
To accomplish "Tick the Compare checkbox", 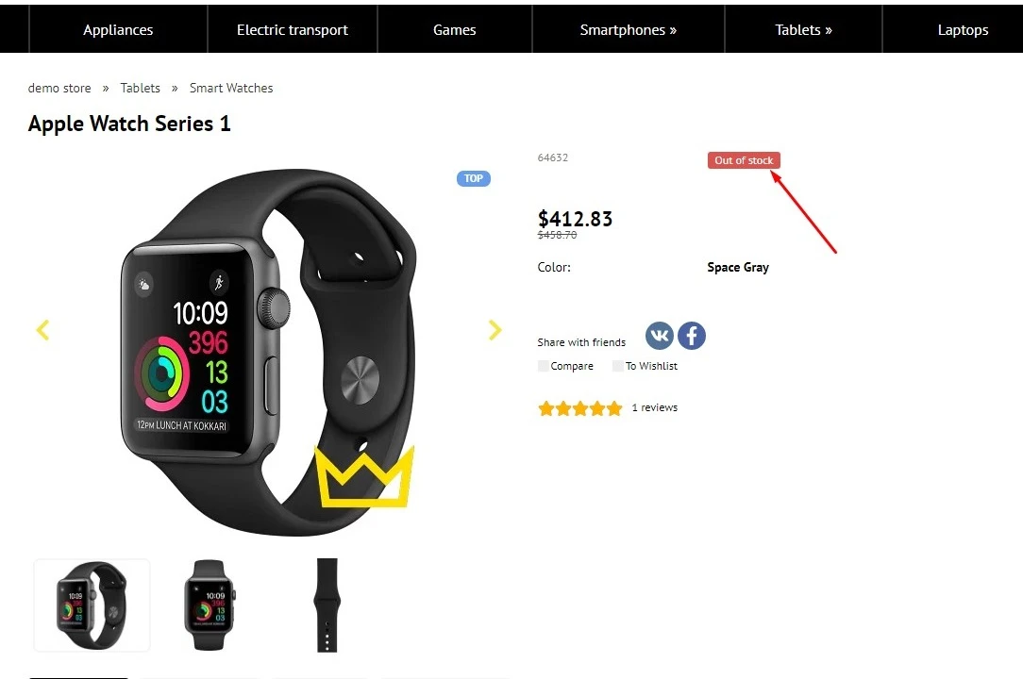I will click(543, 366).
